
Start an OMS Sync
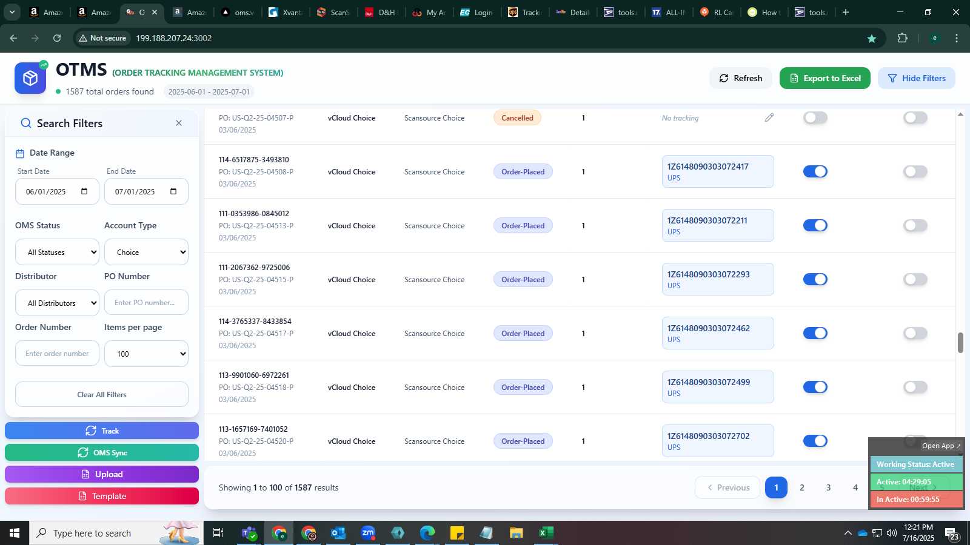pos(102,452)
